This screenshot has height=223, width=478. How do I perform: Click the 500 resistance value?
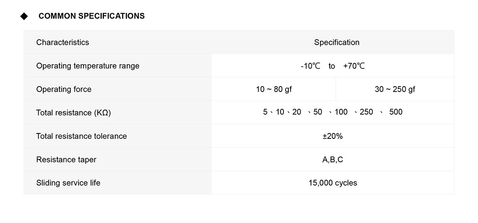click(x=396, y=112)
